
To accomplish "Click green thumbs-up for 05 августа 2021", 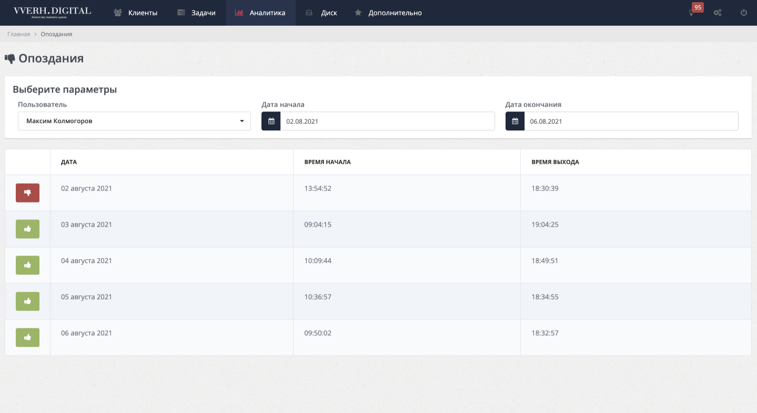I will pos(27,301).
